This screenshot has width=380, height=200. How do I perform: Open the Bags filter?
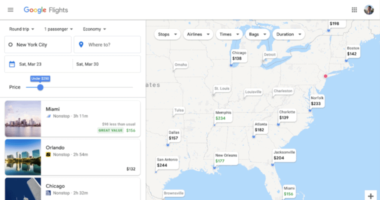(x=257, y=34)
